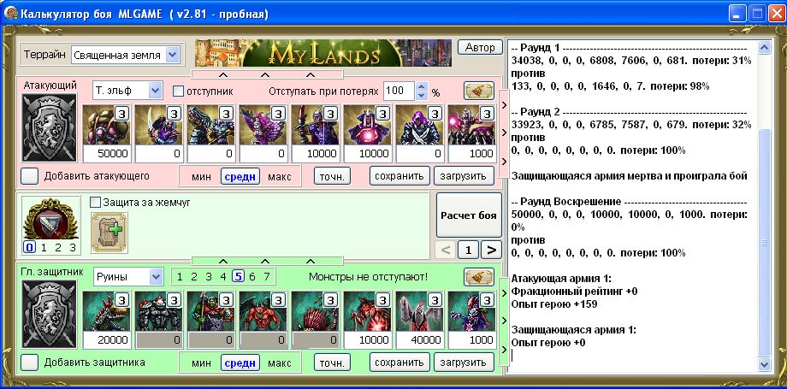Expand top arrow on defender side panel
Image resolution: width=787 pixels, height=389 pixels.
504,292
